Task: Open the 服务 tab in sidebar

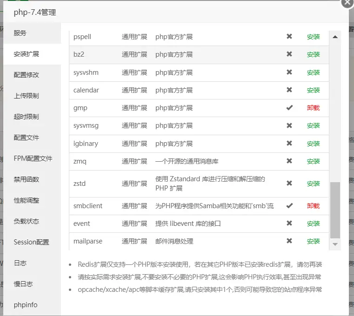Action: (x=20, y=33)
